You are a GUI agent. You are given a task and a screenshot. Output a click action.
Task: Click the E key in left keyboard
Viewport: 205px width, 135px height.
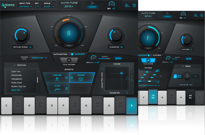[x=52, y=105]
